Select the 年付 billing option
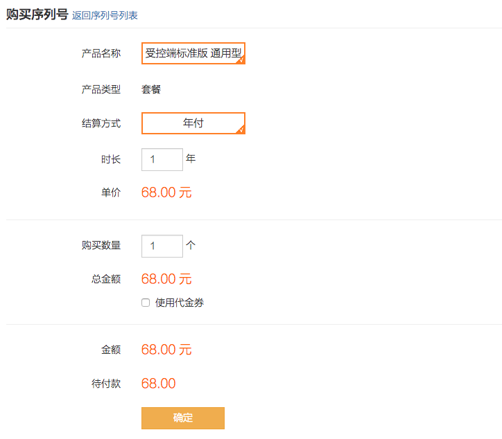The height and width of the screenshot is (439, 502). point(193,123)
